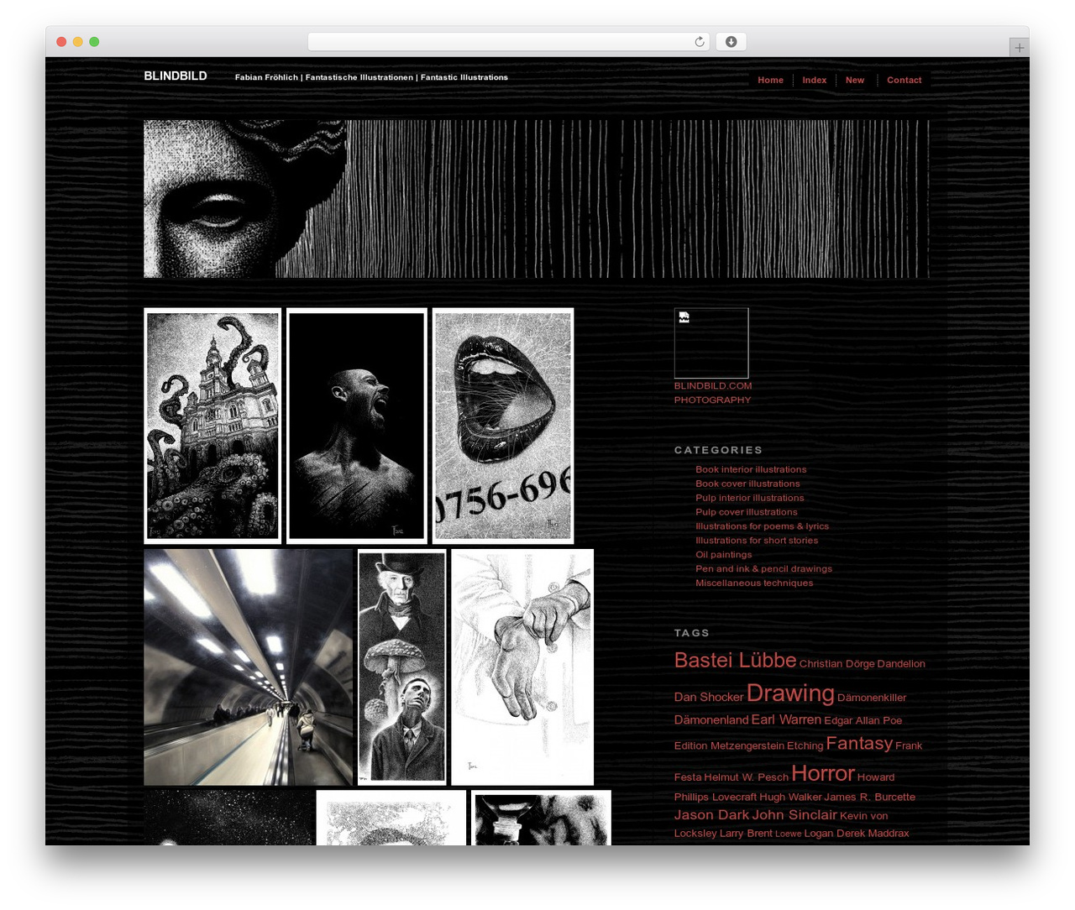Reload the page with the refresh icon
This screenshot has height=910, width=1075.
point(699,42)
